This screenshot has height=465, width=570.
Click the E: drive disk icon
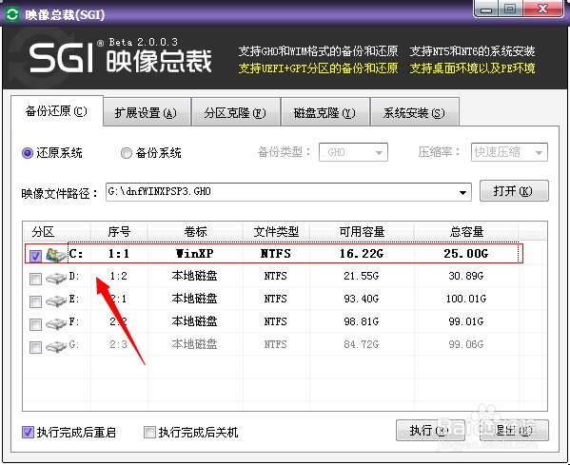(56, 300)
